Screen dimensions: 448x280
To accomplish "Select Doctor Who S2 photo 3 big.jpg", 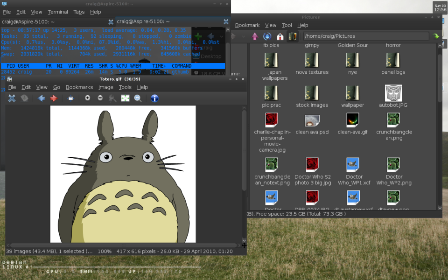I will tap(312, 165).
